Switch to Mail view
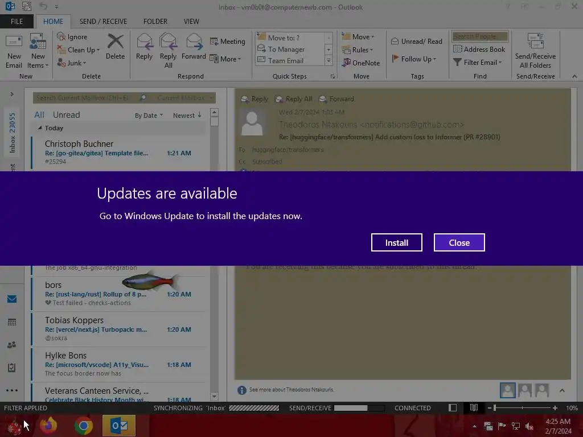Viewport: 583px width, 437px height. [12, 299]
